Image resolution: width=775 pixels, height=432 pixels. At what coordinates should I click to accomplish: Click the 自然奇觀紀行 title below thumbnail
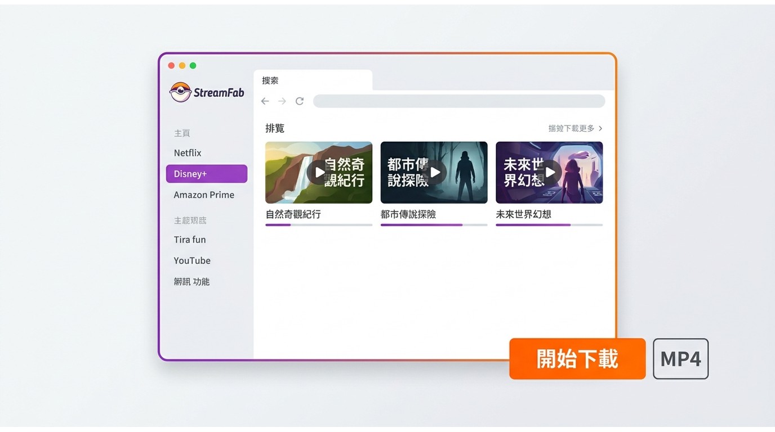293,214
